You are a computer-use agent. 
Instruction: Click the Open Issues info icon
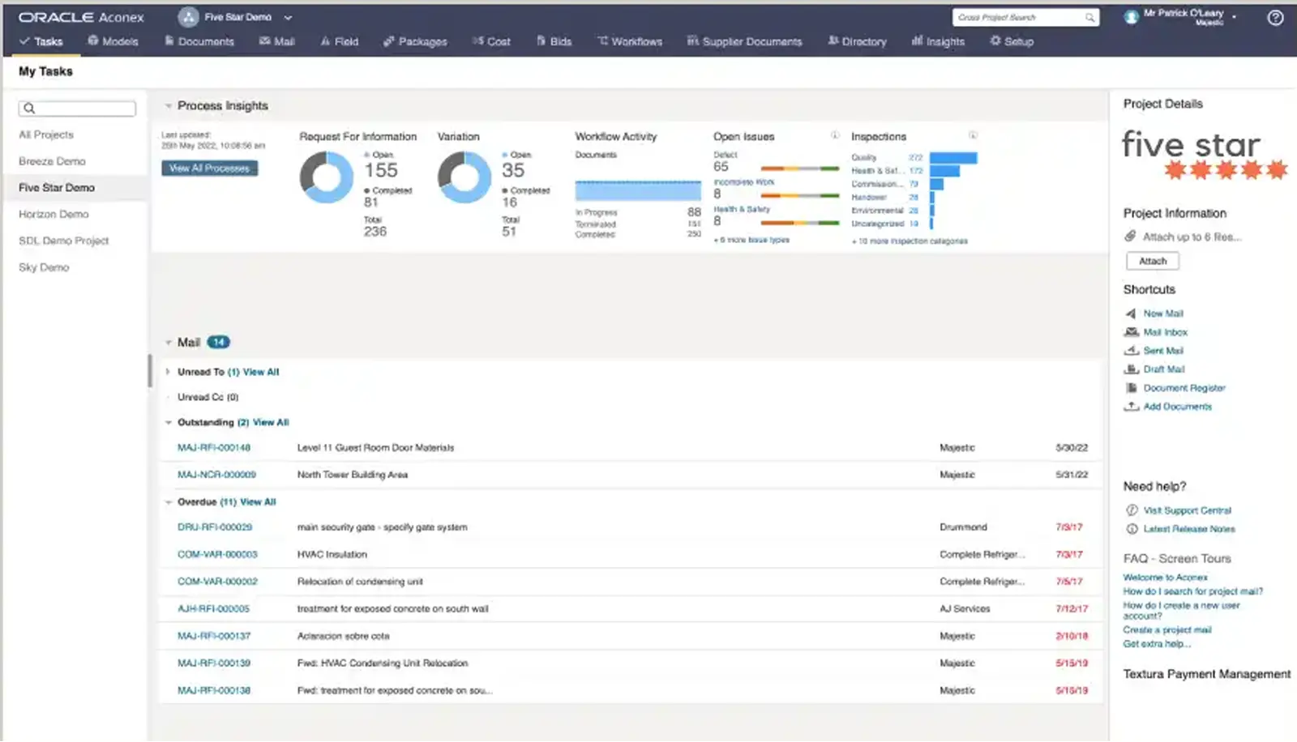[x=835, y=135]
